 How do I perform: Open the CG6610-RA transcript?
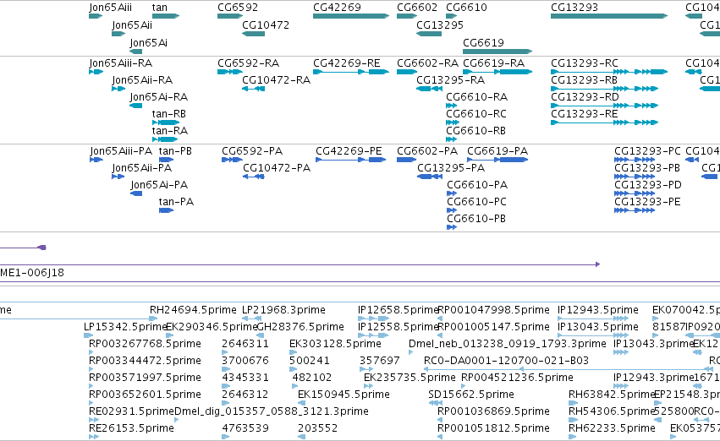[452, 106]
